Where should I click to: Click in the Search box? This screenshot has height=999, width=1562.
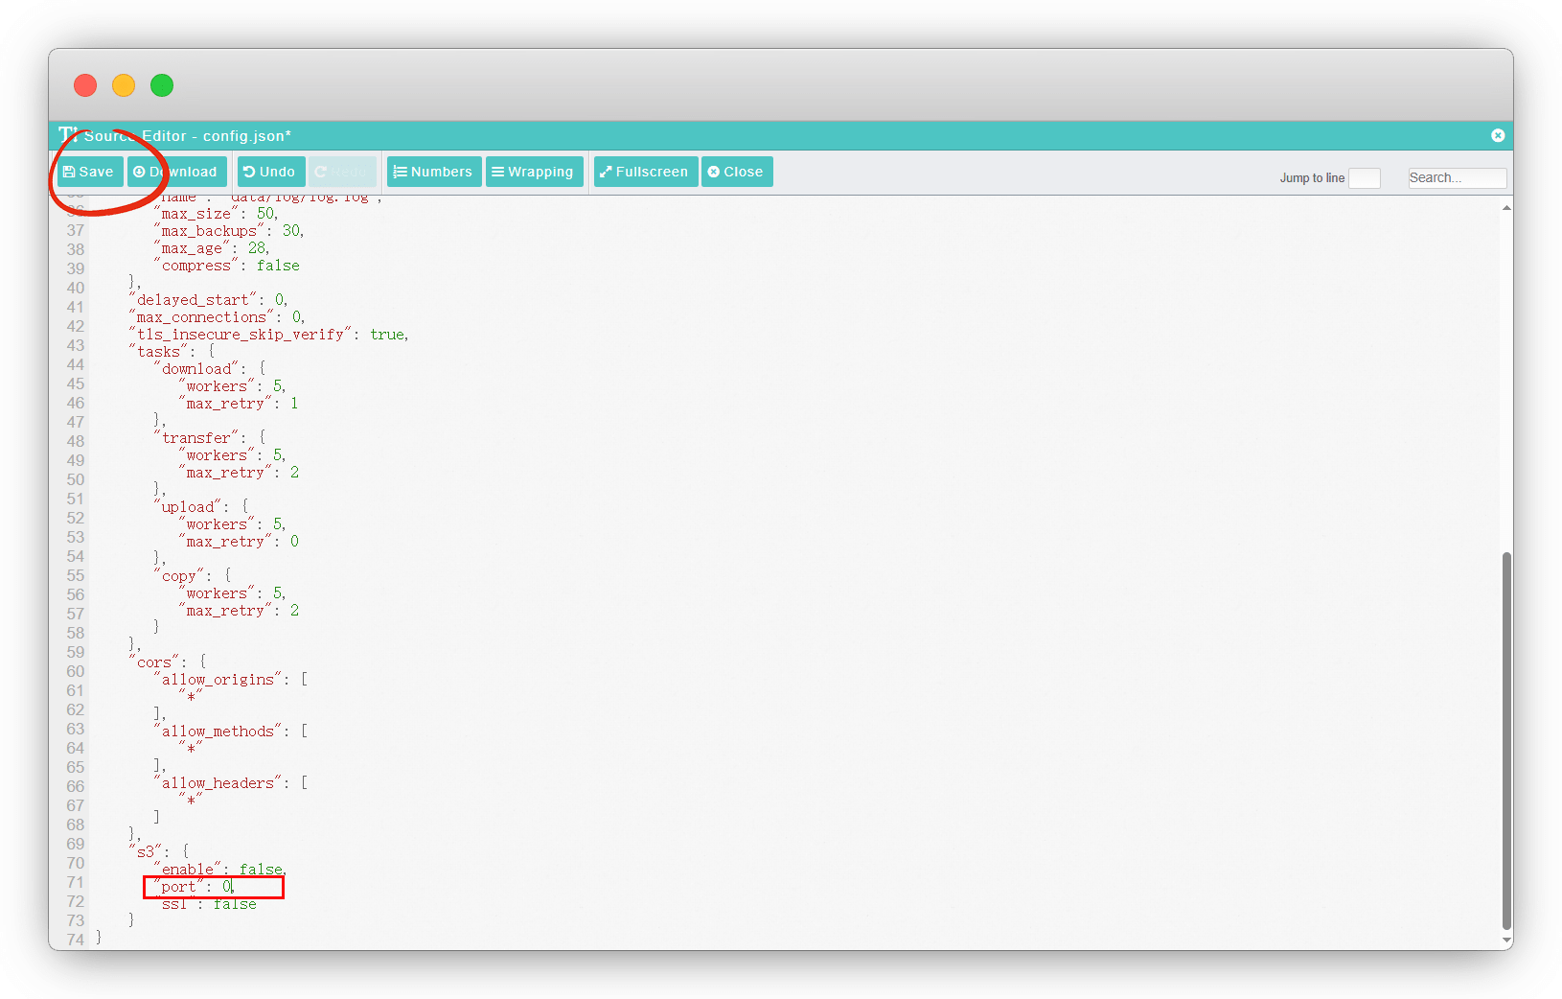[x=1456, y=178]
